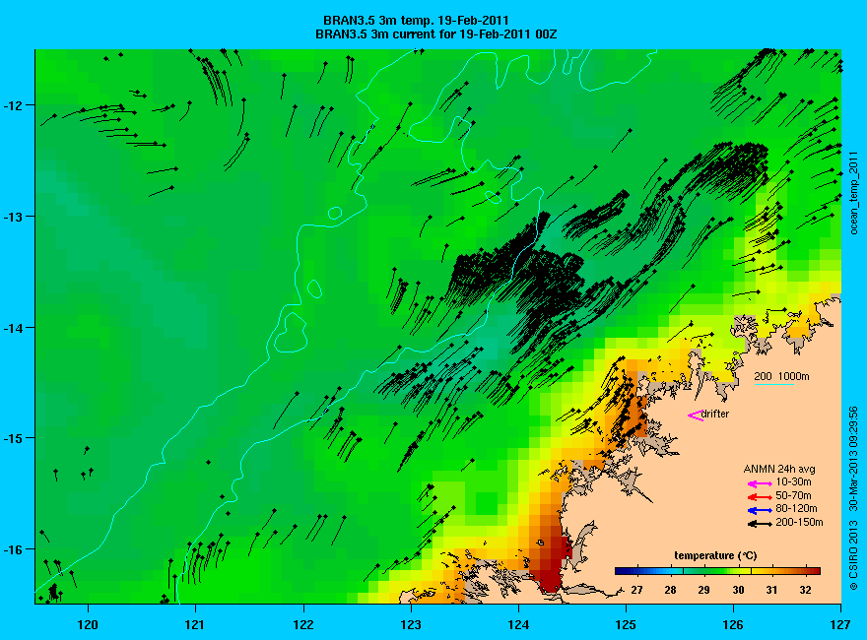Click the vertical CSIRO 2013 copyright text
The image size is (867, 640).
854,498
